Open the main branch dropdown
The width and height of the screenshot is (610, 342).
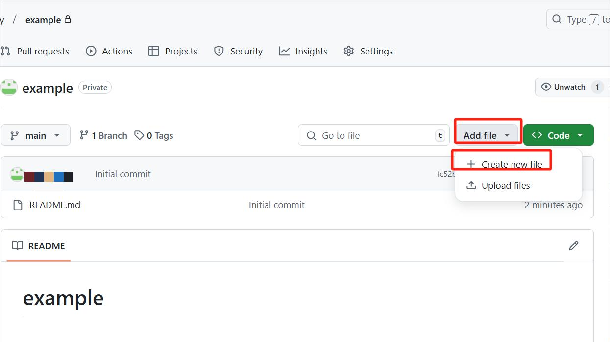[36, 135]
